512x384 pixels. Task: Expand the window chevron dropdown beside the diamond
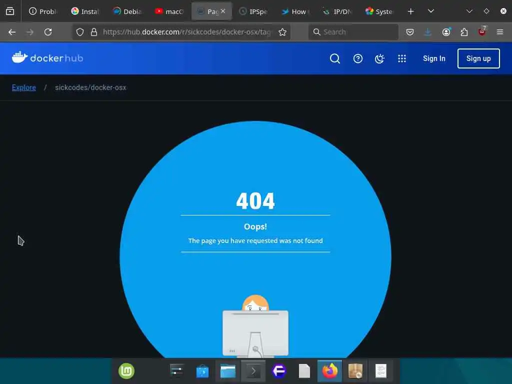[x=469, y=11]
